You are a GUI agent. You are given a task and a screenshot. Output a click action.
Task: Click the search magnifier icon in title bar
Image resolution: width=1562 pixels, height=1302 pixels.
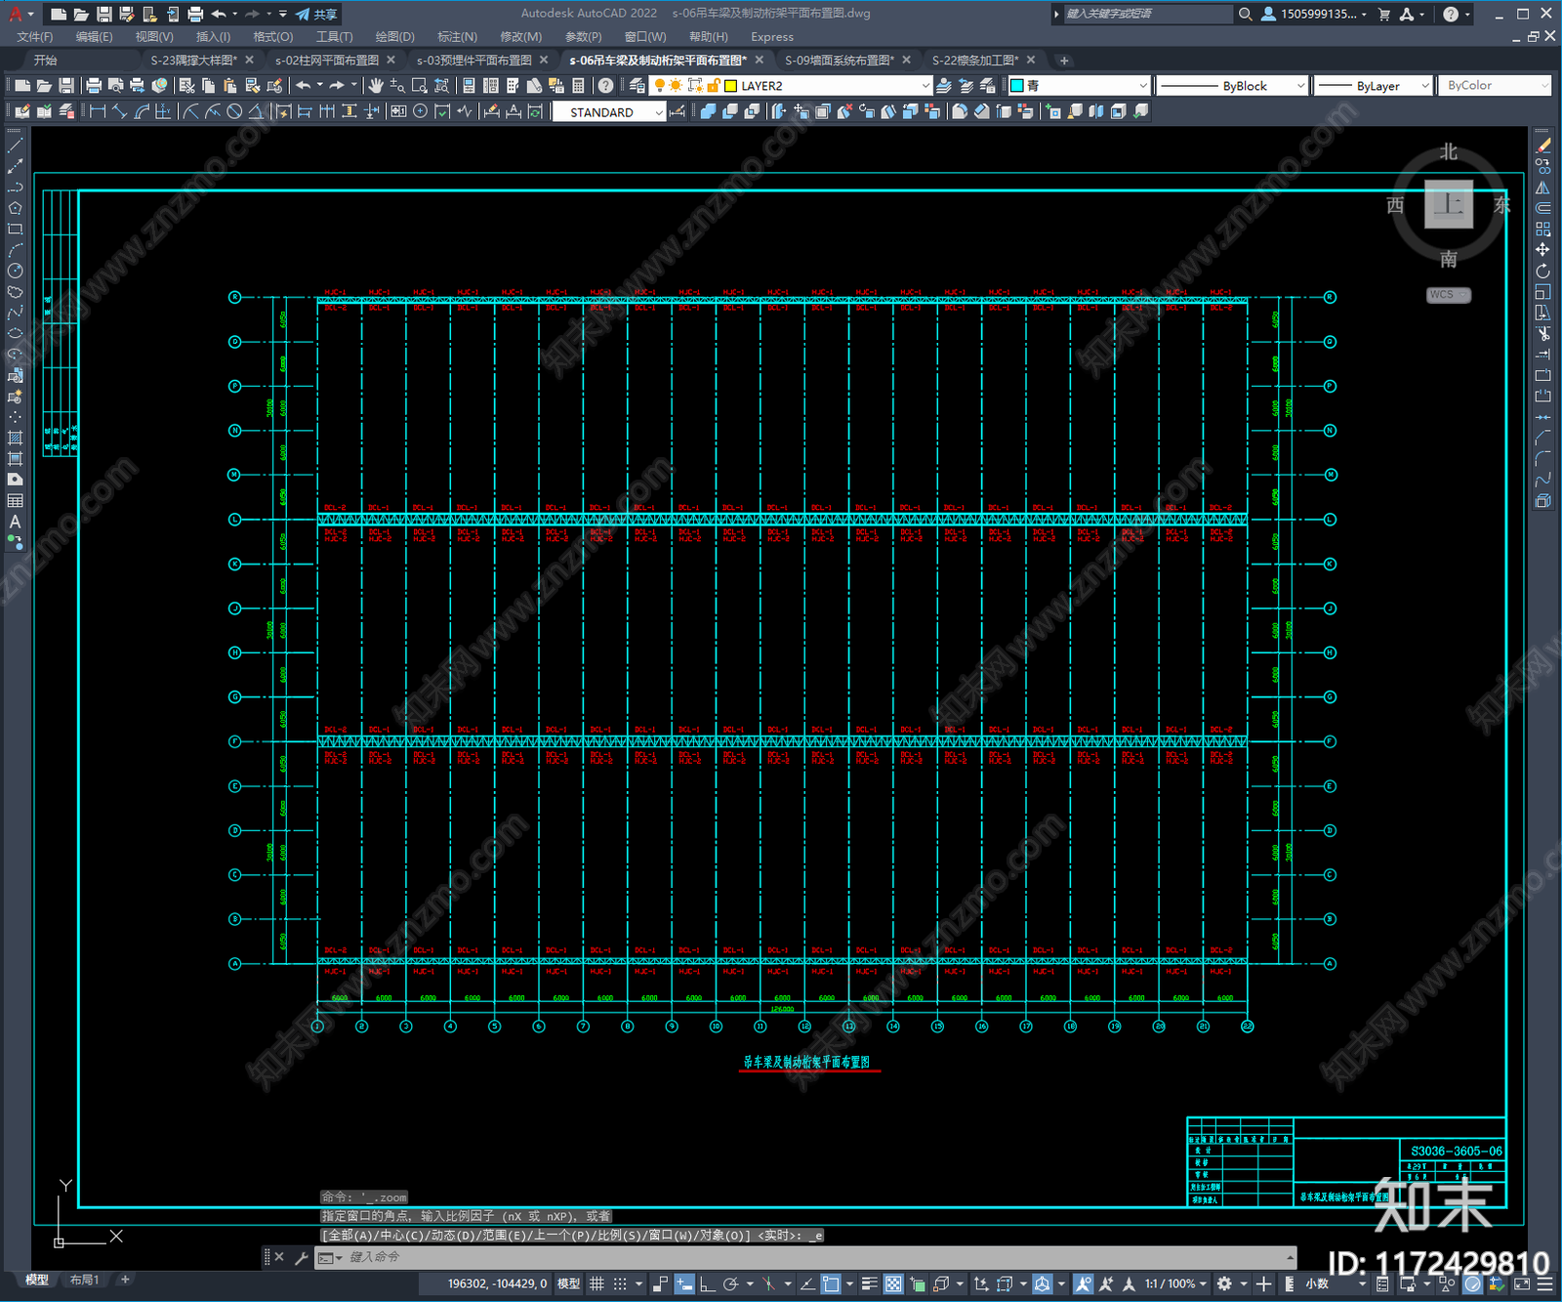1246,14
